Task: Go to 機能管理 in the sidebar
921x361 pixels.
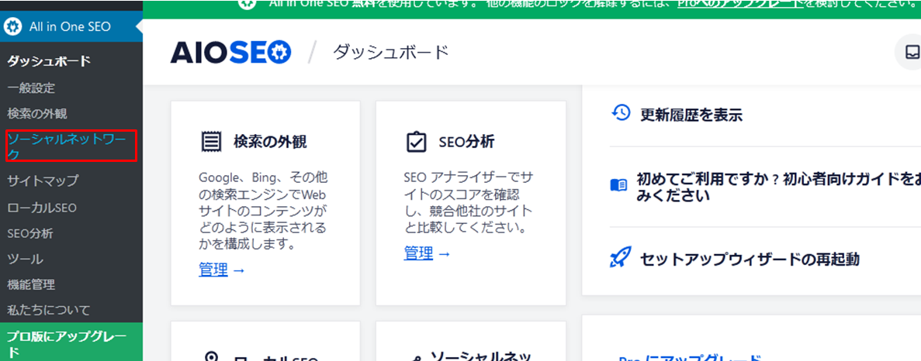Action: (x=31, y=284)
